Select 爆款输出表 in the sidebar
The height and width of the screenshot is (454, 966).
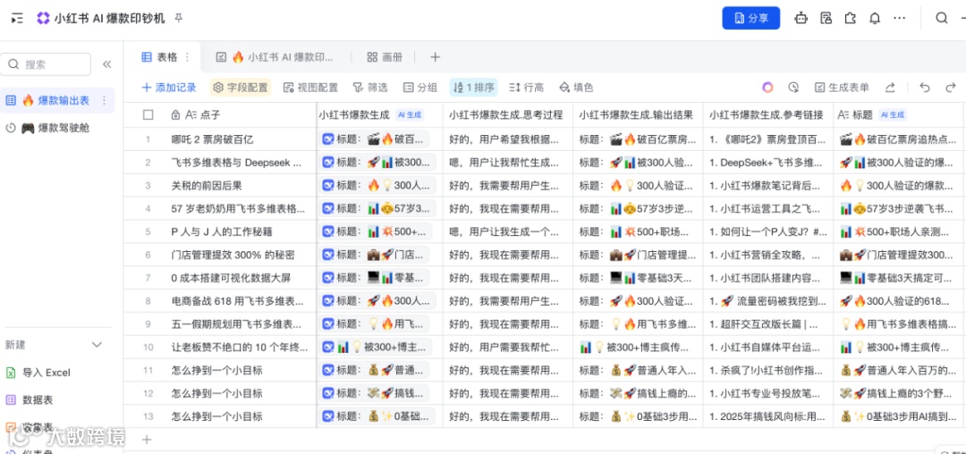click(x=57, y=100)
